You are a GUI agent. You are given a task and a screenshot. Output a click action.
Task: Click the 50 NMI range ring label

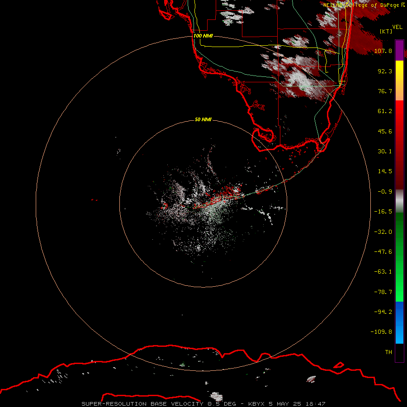(x=203, y=119)
